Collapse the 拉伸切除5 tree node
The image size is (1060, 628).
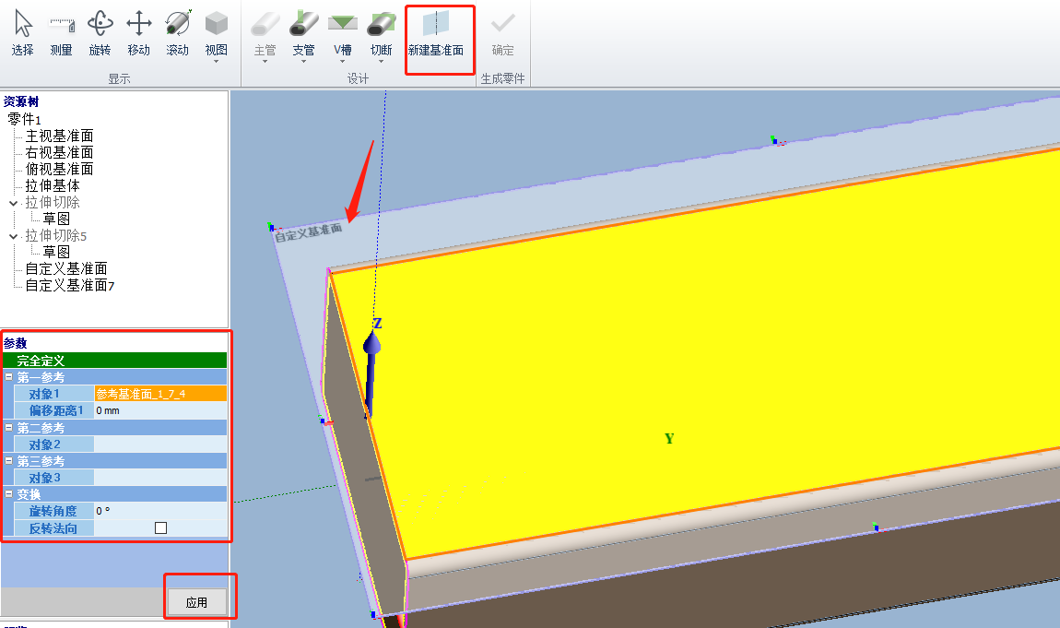point(14,235)
